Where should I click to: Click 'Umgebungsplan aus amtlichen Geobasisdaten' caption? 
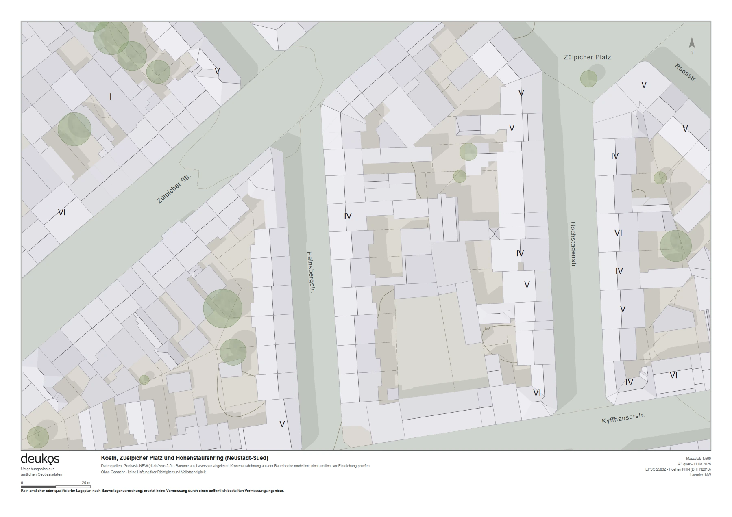41,472
